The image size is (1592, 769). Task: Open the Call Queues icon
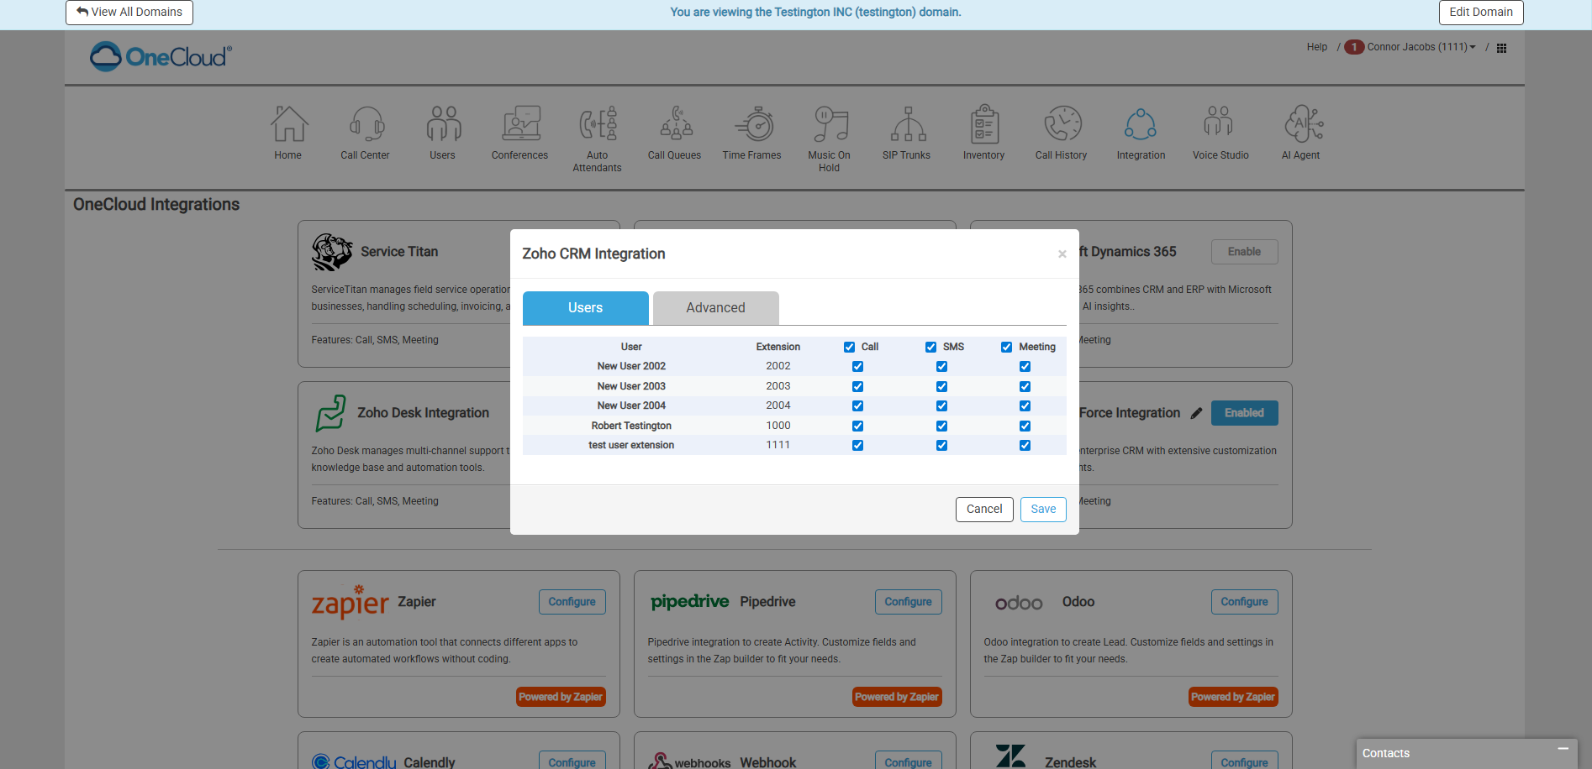(x=675, y=124)
